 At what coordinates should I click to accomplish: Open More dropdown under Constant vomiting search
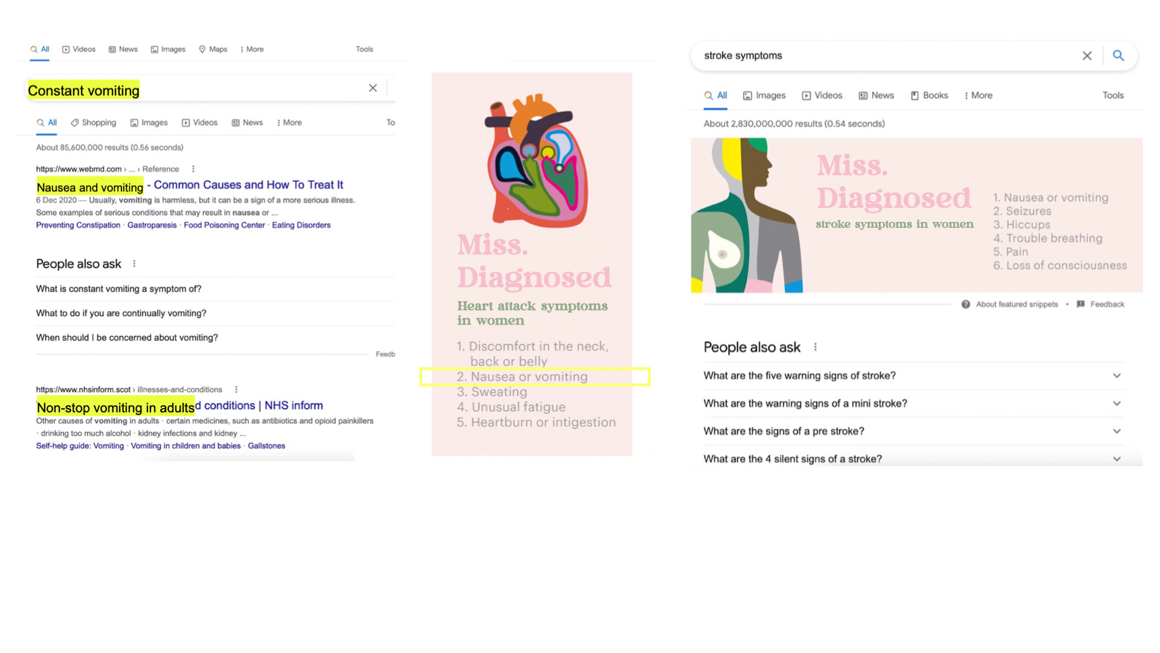(x=289, y=123)
